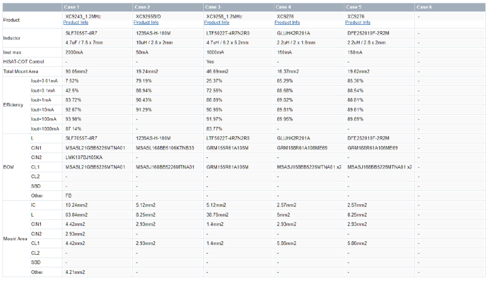The image size is (489, 282).
Task: Click the FB entry in BOM Other row
Action: 68,196
